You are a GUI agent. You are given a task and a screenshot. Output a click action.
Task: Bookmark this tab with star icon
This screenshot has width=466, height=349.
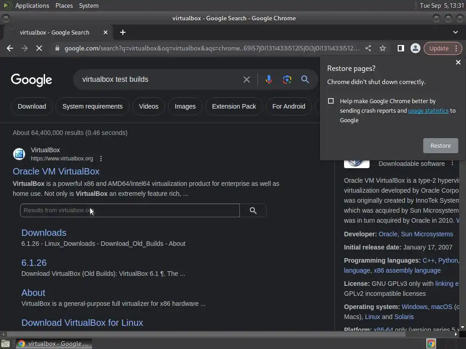(382, 48)
